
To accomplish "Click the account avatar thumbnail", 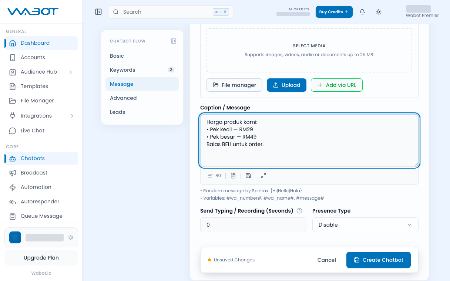I will (15, 237).
